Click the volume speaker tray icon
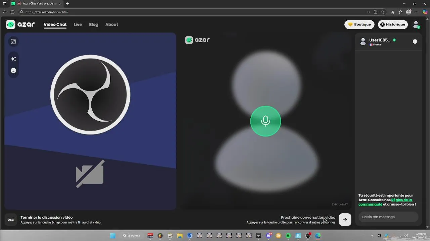Image resolution: width=430 pixels, height=241 pixels. tap(406, 236)
